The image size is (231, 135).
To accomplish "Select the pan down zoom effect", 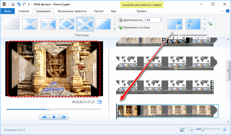I will [x=193, y=24].
